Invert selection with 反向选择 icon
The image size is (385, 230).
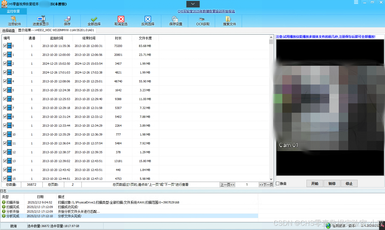(148, 19)
